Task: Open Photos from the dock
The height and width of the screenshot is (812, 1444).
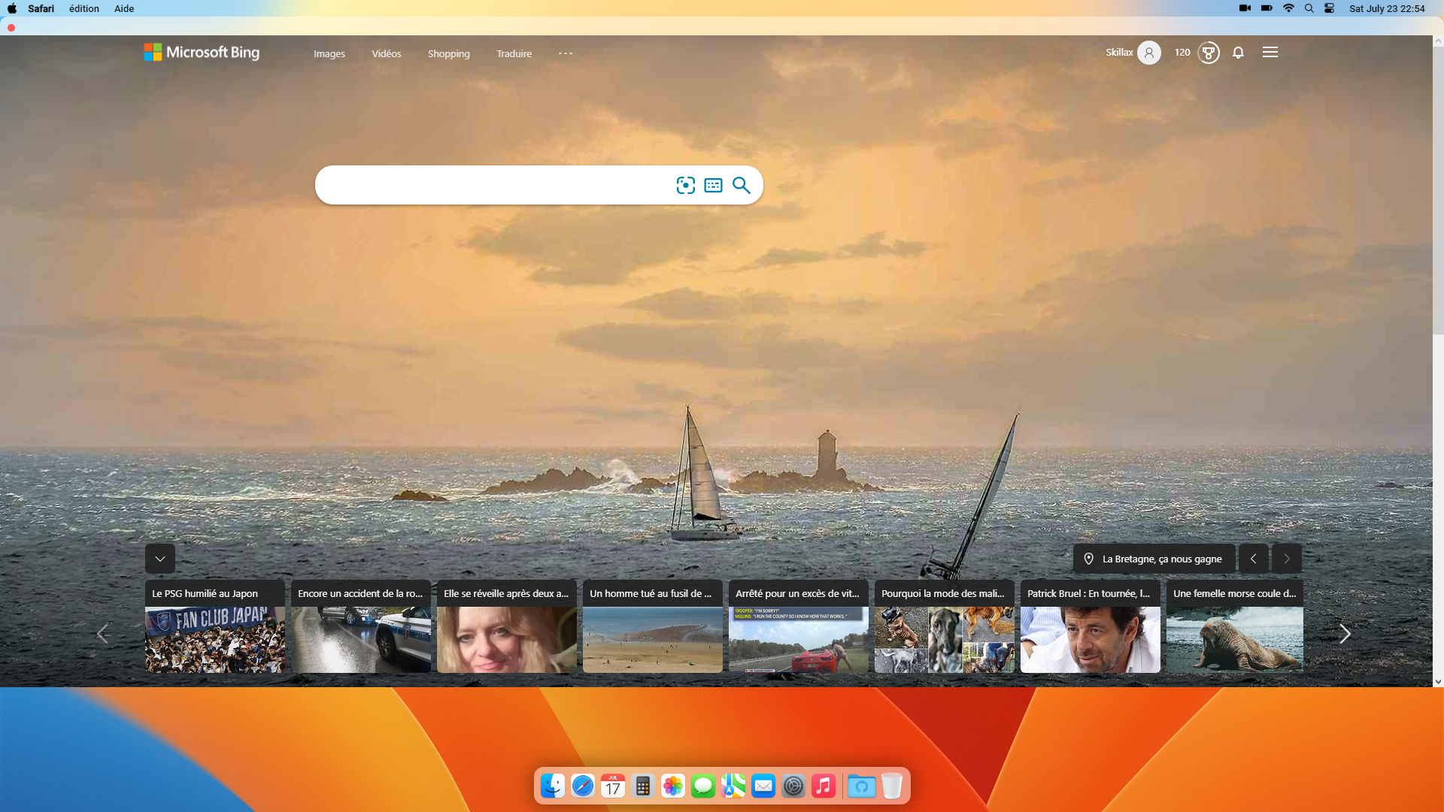Action: [x=672, y=786]
